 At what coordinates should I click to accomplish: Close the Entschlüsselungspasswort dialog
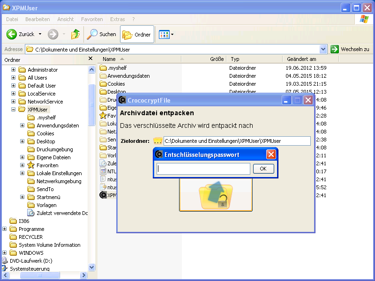click(271, 155)
